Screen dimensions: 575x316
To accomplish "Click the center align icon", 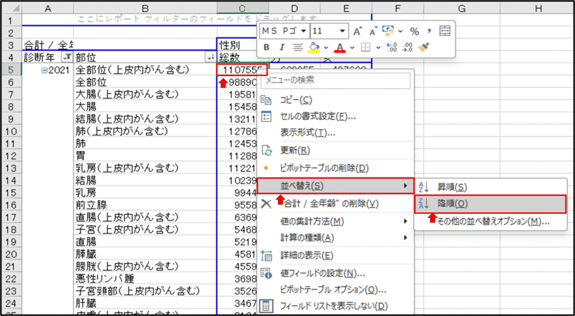I will (x=298, y=47).
